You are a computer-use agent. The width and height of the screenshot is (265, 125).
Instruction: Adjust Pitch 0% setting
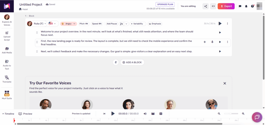click(84, 24)
